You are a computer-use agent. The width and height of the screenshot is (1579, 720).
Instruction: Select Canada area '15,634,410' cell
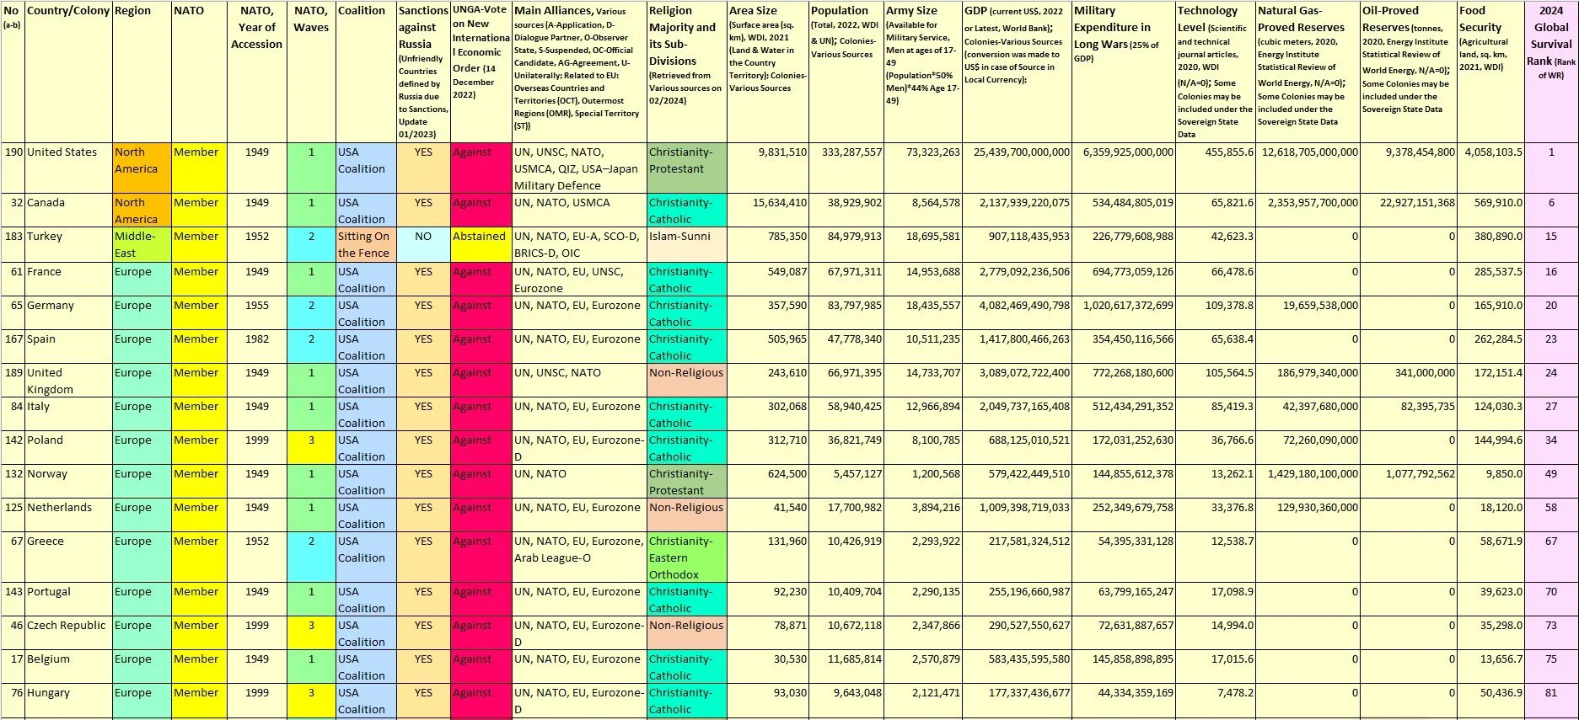[x=768, y=211]
